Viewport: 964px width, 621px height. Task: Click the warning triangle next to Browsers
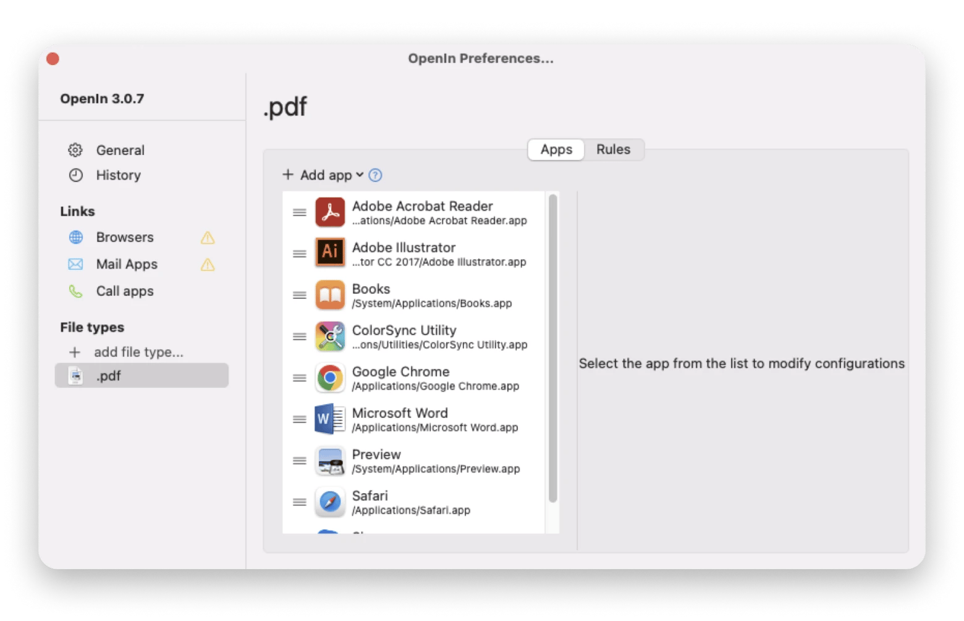coord(208,238)
